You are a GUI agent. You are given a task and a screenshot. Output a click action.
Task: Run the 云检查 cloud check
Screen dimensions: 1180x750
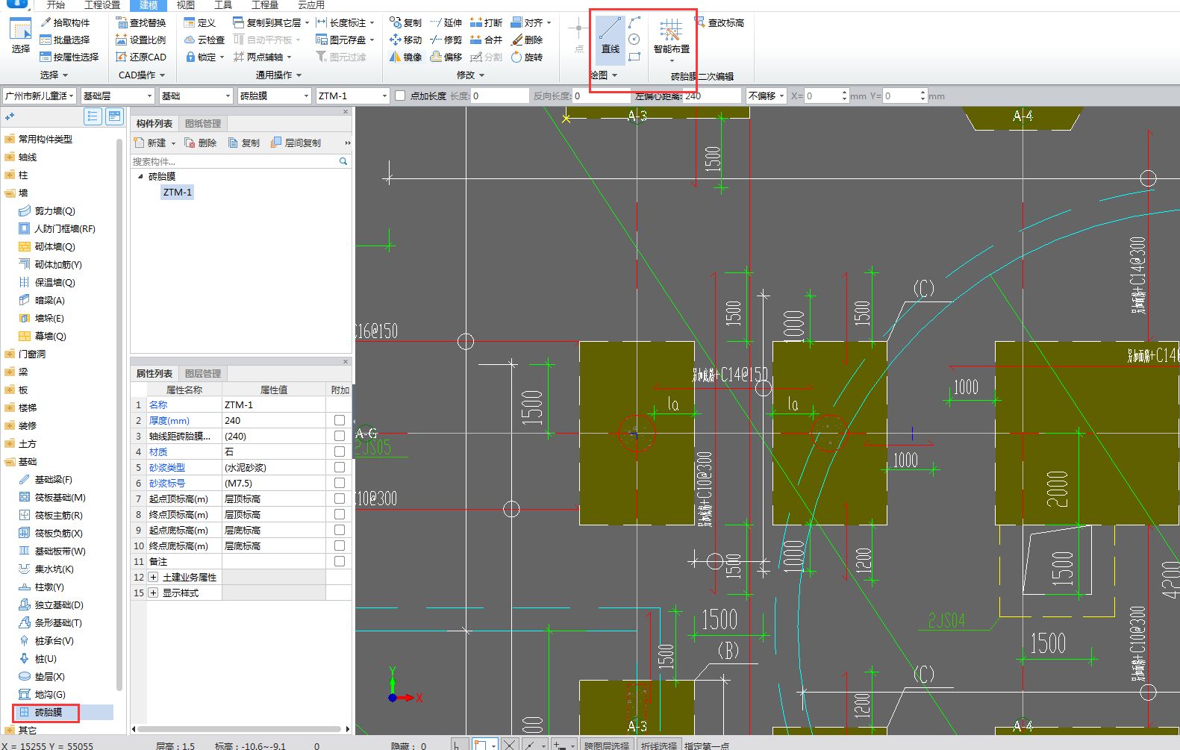pyautogui.click(x=205, y=40)
